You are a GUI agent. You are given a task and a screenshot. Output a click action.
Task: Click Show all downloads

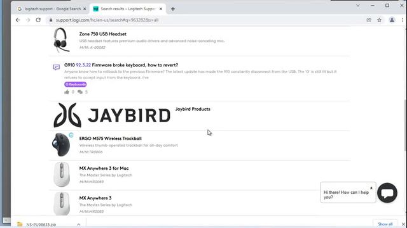click(385, 224)
